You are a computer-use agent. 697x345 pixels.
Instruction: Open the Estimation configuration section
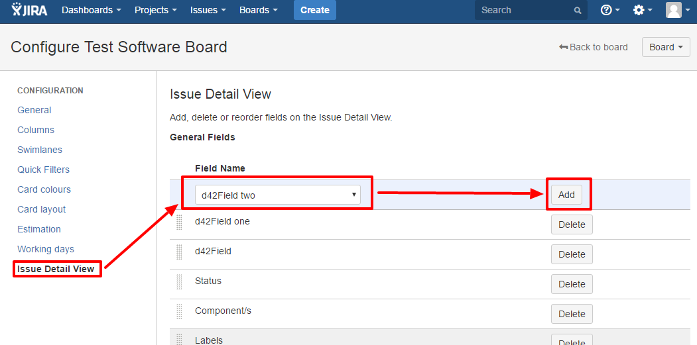[x=39, y=229]
